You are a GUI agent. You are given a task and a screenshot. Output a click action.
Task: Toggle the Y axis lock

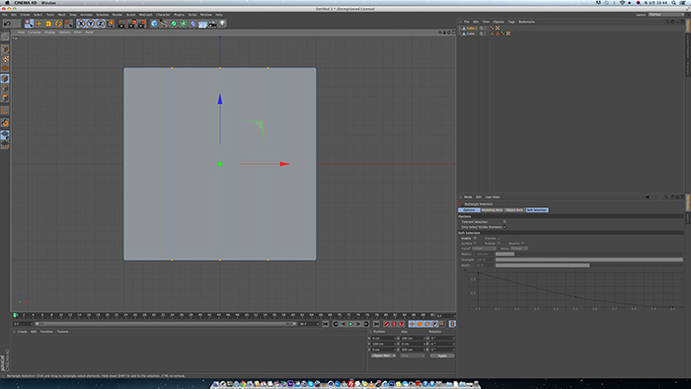click(91, 24)
